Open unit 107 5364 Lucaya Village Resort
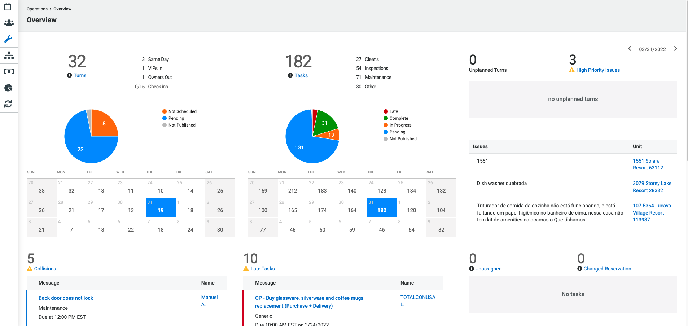Image resolution: width=688 pixels, height=326 pixels. click(x=652, y=213)
